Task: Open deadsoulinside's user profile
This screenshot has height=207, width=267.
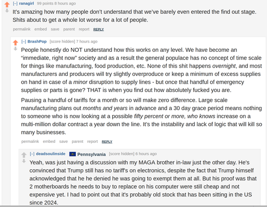Action: (x=50, y=154)
